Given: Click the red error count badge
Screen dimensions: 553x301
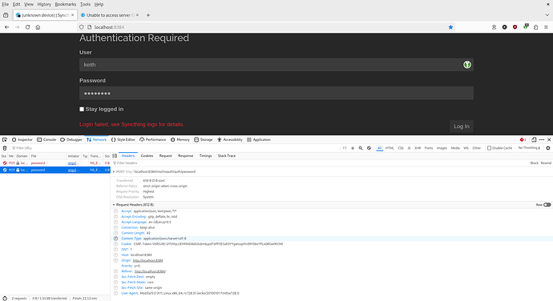Looking at the screenshot, I should coord(523,139).
